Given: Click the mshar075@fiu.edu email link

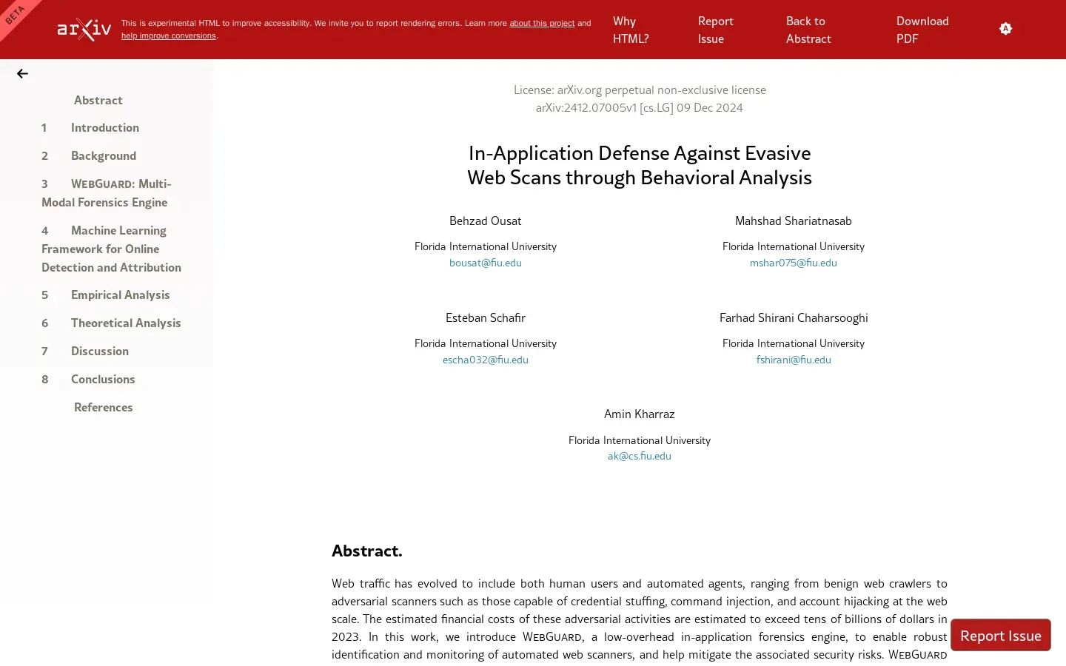Looking at the screenshot, I should pyautogui.click(x=793, y=263).
